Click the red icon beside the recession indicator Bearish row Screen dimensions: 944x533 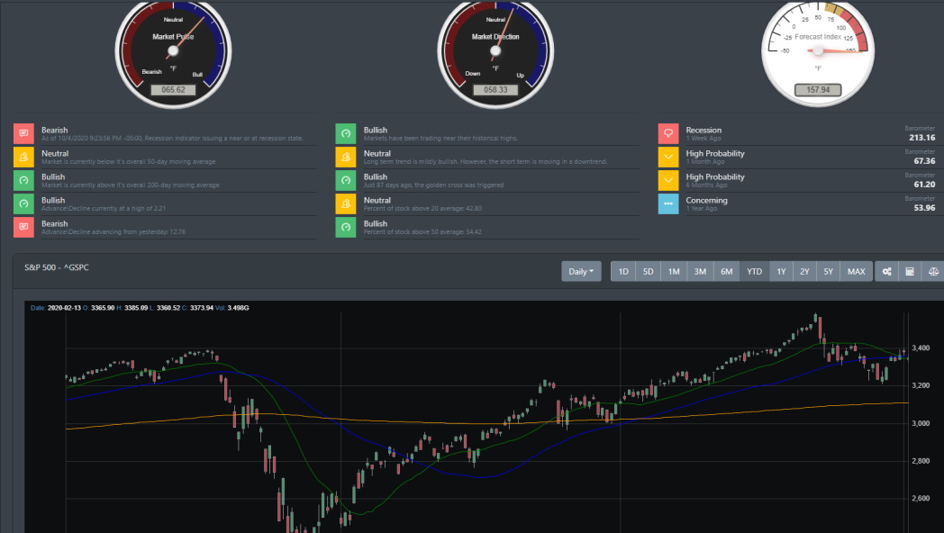[23, 133]
